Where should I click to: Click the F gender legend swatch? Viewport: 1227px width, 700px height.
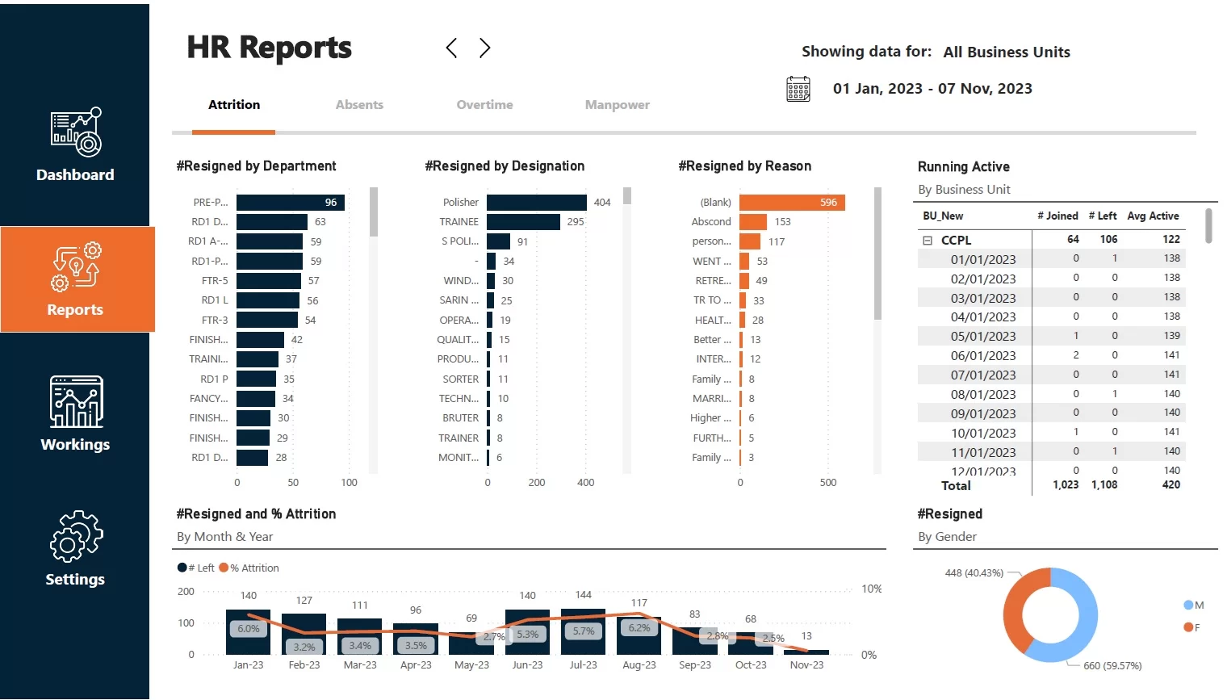click(x=1188, y=627)
